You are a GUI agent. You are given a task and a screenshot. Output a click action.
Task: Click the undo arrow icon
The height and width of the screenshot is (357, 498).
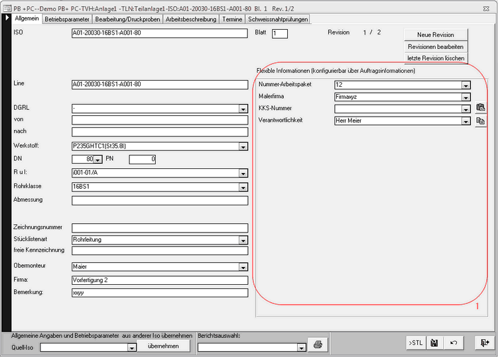point(452,342)
